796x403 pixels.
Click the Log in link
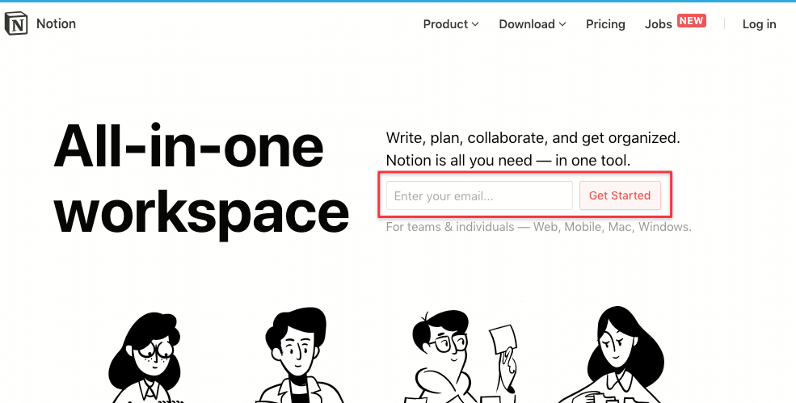(759, 24)
